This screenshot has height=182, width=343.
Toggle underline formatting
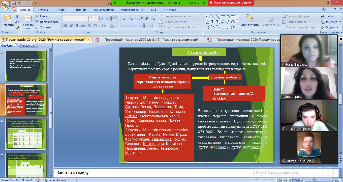(x=77, y=26)
